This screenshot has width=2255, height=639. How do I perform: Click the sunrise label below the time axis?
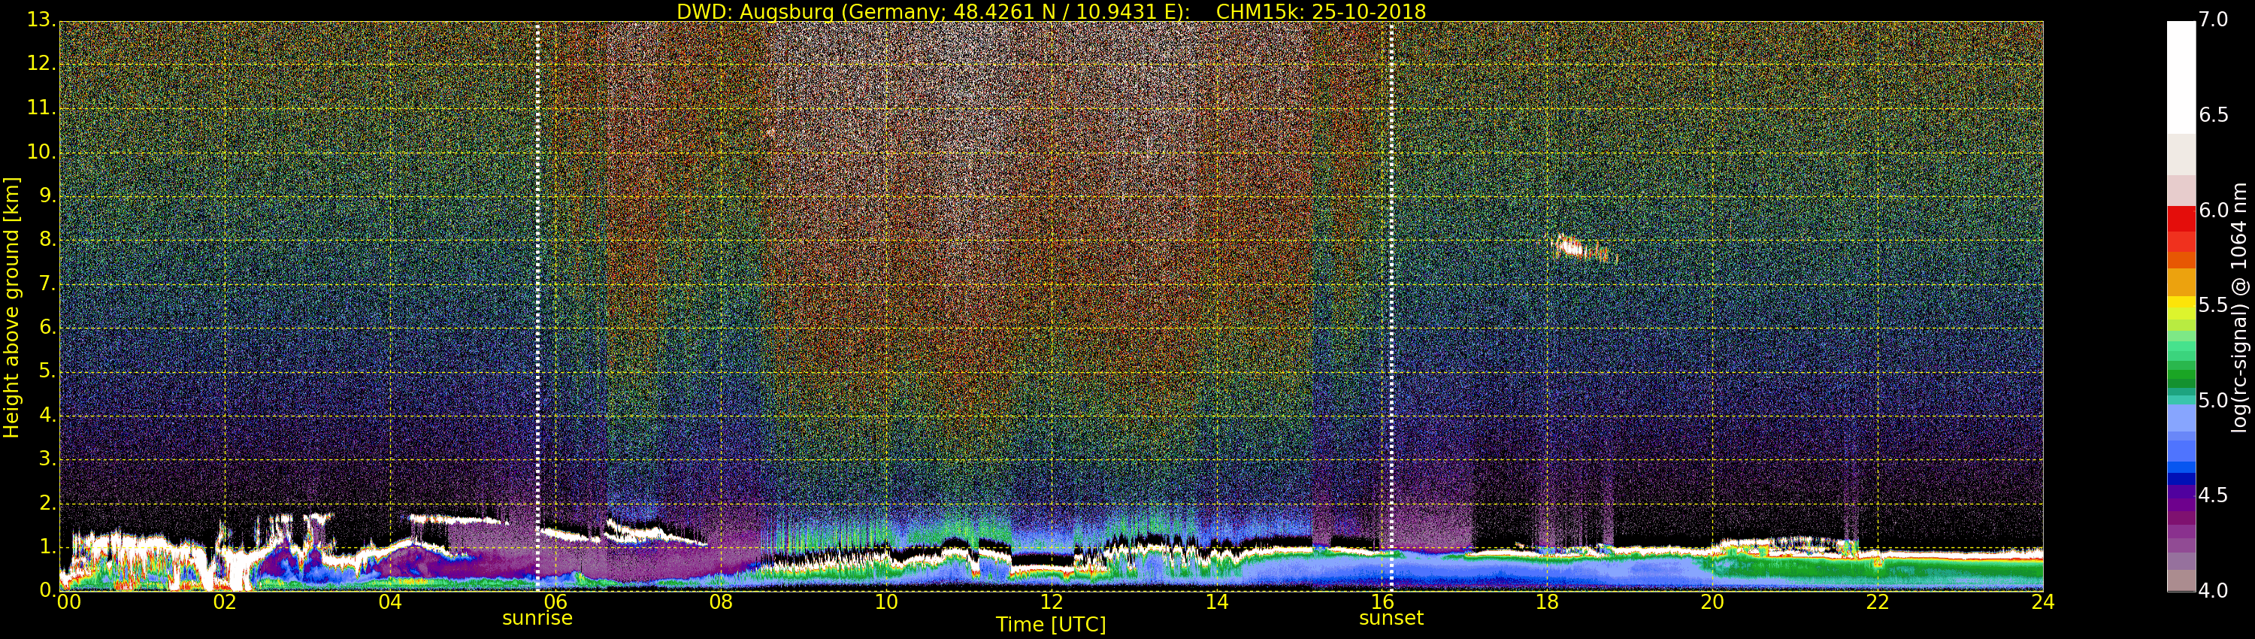pos(537,618)
